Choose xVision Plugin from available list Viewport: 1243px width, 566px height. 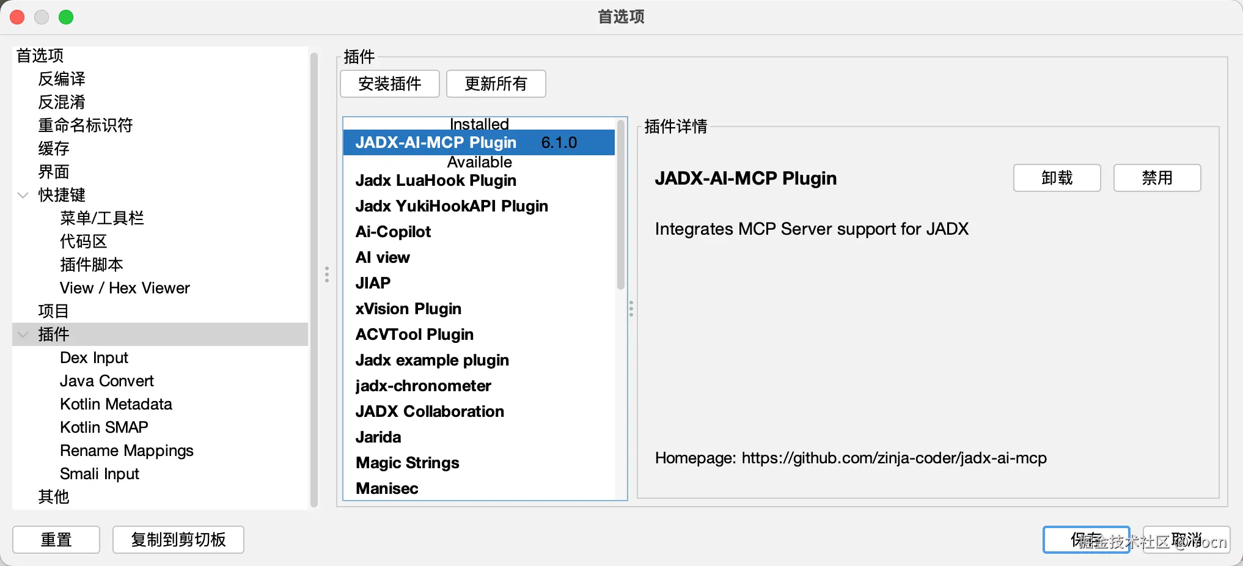click(408, 309)
